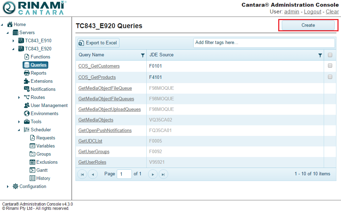The height and width of the screenshot is (213, 341).
Task: Click the Notifications icon in tree
Action: pyautogui.click(x=27, y=89)
